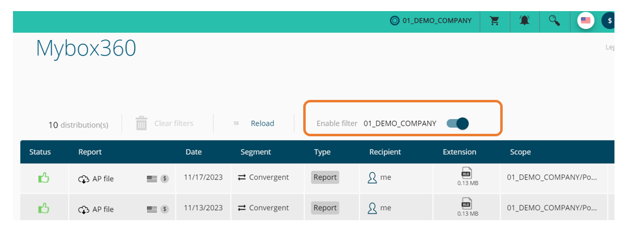Image resolution: width=633 pixels, height=230 pixels.
Task: Sort by Extension column header
Action: click(x=459, y=152)
